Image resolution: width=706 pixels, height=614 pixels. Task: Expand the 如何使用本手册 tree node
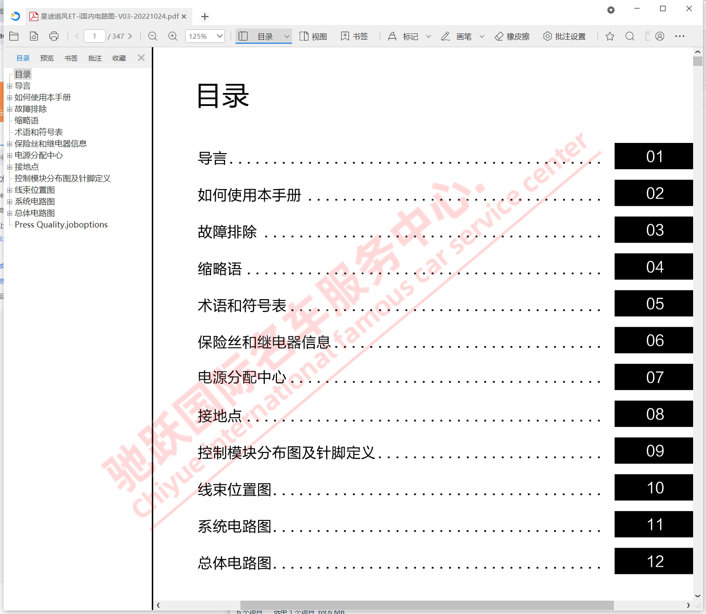point(9,98)
